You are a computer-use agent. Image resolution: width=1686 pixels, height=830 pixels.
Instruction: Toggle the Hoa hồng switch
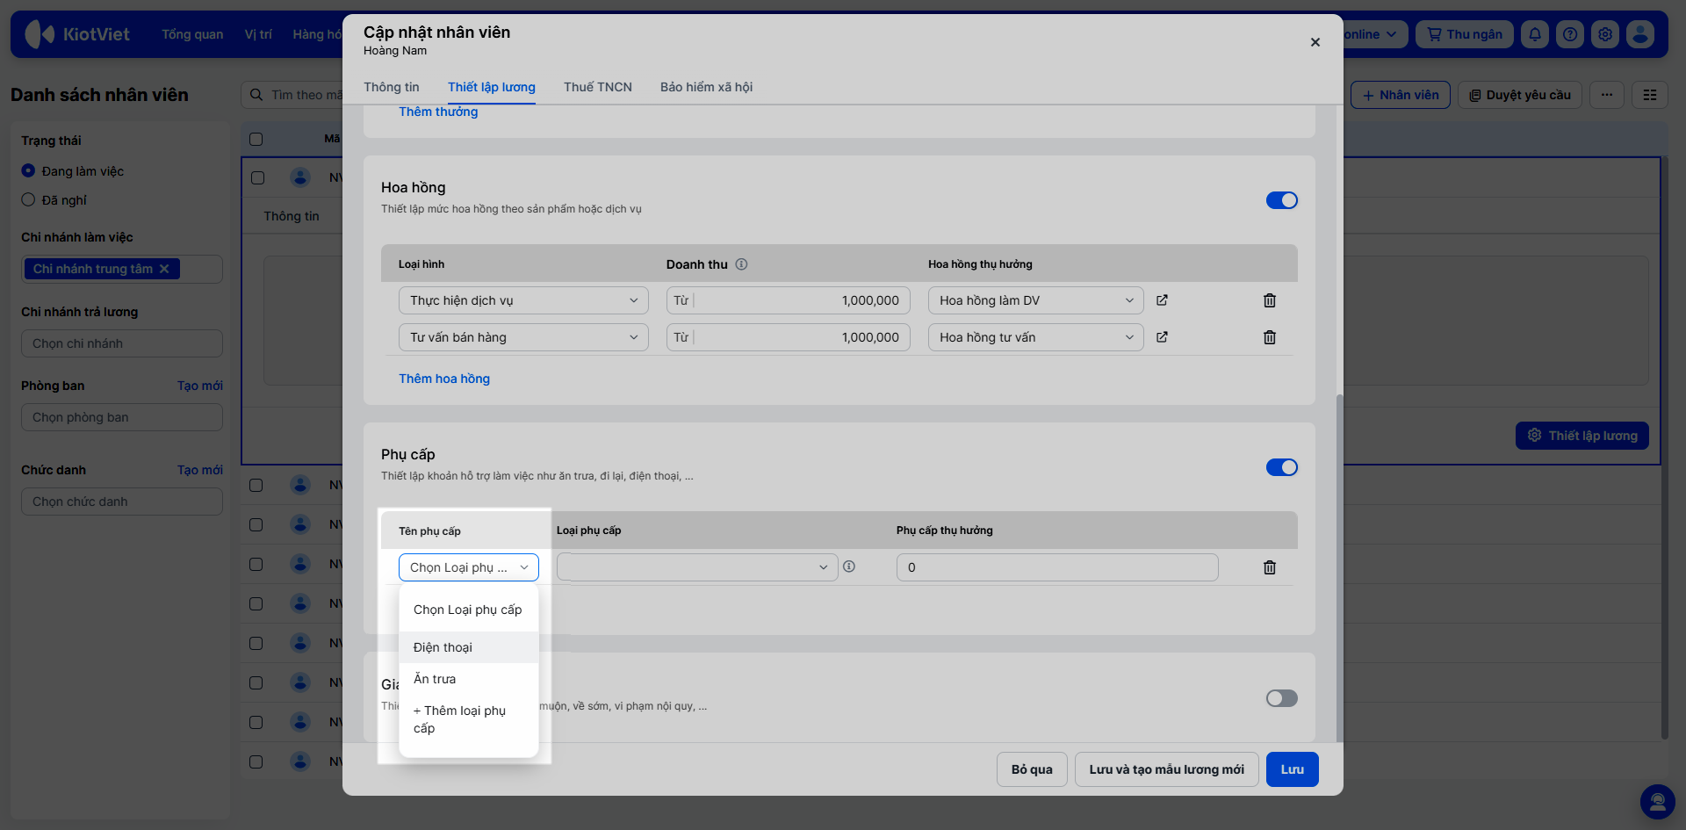point(1282,200)
